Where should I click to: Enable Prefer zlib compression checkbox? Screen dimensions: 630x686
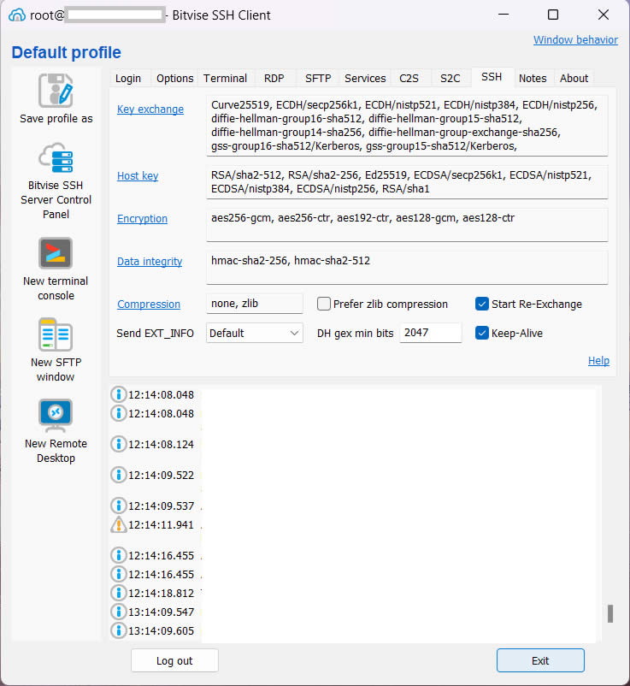tap(324, 304)
